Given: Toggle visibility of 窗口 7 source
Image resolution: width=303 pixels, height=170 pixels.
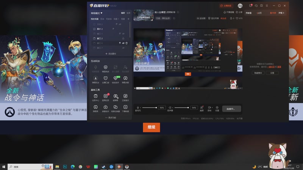Looking at the screenshot, I should tap(123, 48).
